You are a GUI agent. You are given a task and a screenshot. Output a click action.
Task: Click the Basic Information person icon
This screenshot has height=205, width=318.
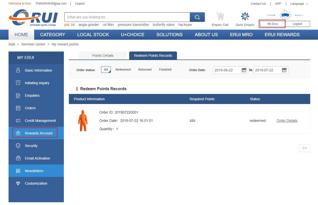pyautogui.click(x=18, y=70)
